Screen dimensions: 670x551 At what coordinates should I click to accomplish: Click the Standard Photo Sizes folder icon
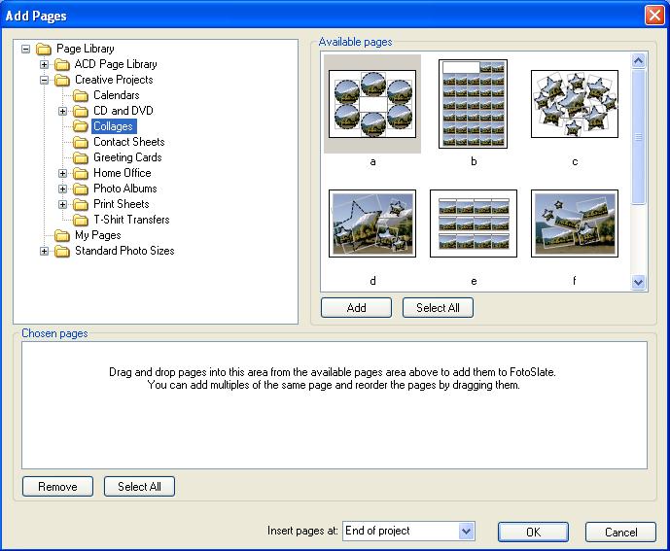pyautogui.click(x=62, y=251)
